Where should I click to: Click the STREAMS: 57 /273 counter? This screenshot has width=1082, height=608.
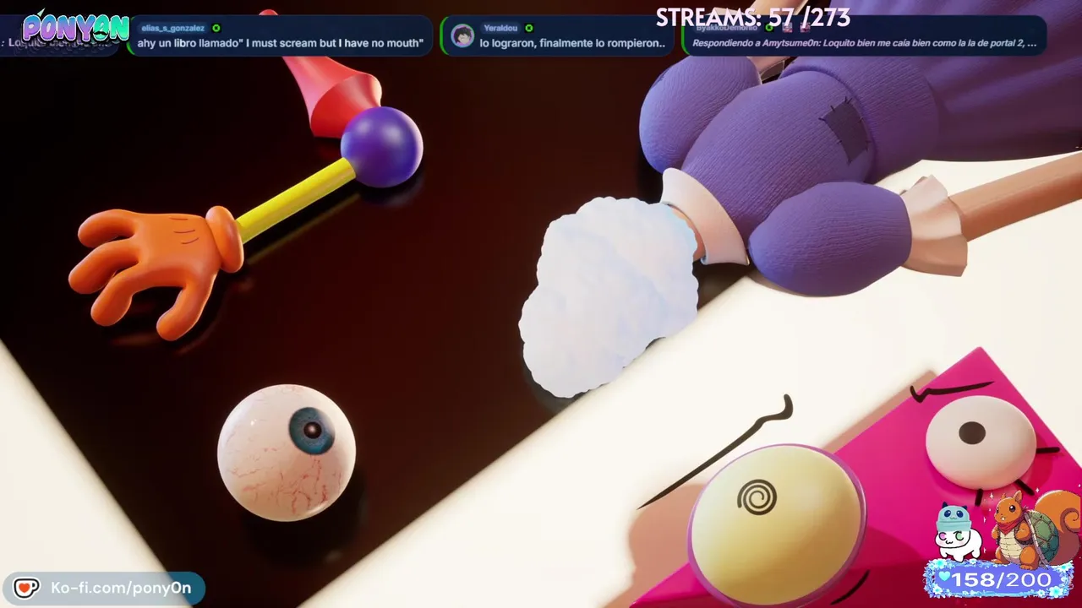point(753,18)
